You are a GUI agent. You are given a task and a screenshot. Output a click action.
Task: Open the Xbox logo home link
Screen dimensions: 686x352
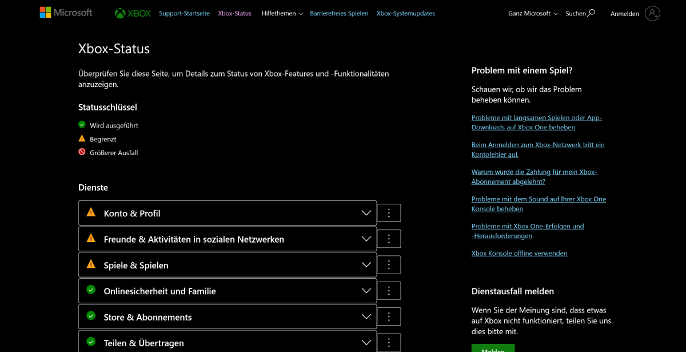pos(133,13)
